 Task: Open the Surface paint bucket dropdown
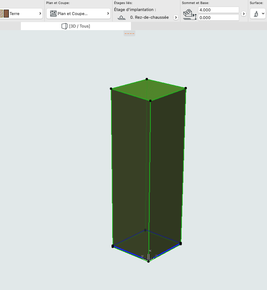[x=258, y=14]
